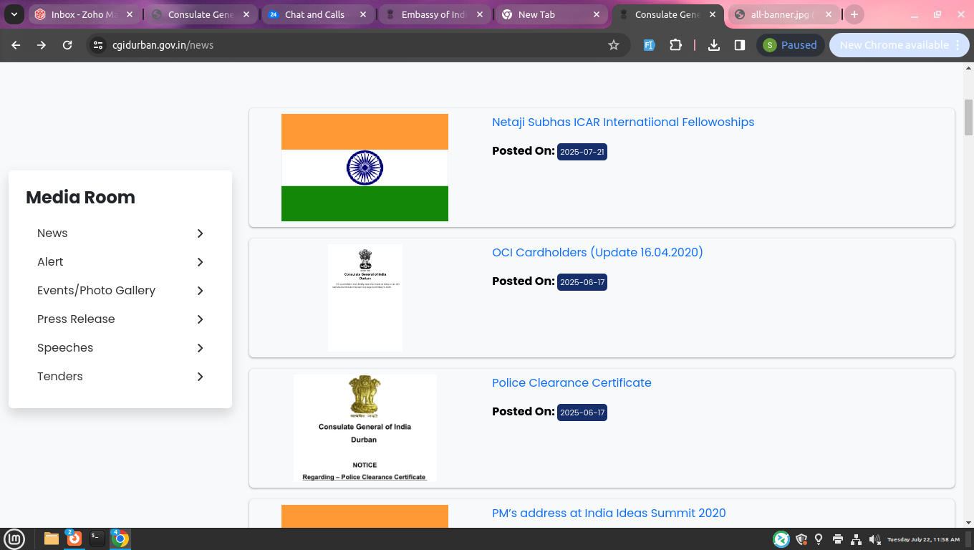The width and height of the screenshot is (974, 550).
Task: Expand the News chevron in Media Room
Action: tap(200, 233)
